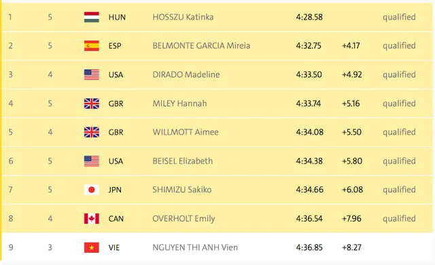Click the USA flag beside DIRADO Madeline
The image size is (435, 265).
(x=92, y=75)
